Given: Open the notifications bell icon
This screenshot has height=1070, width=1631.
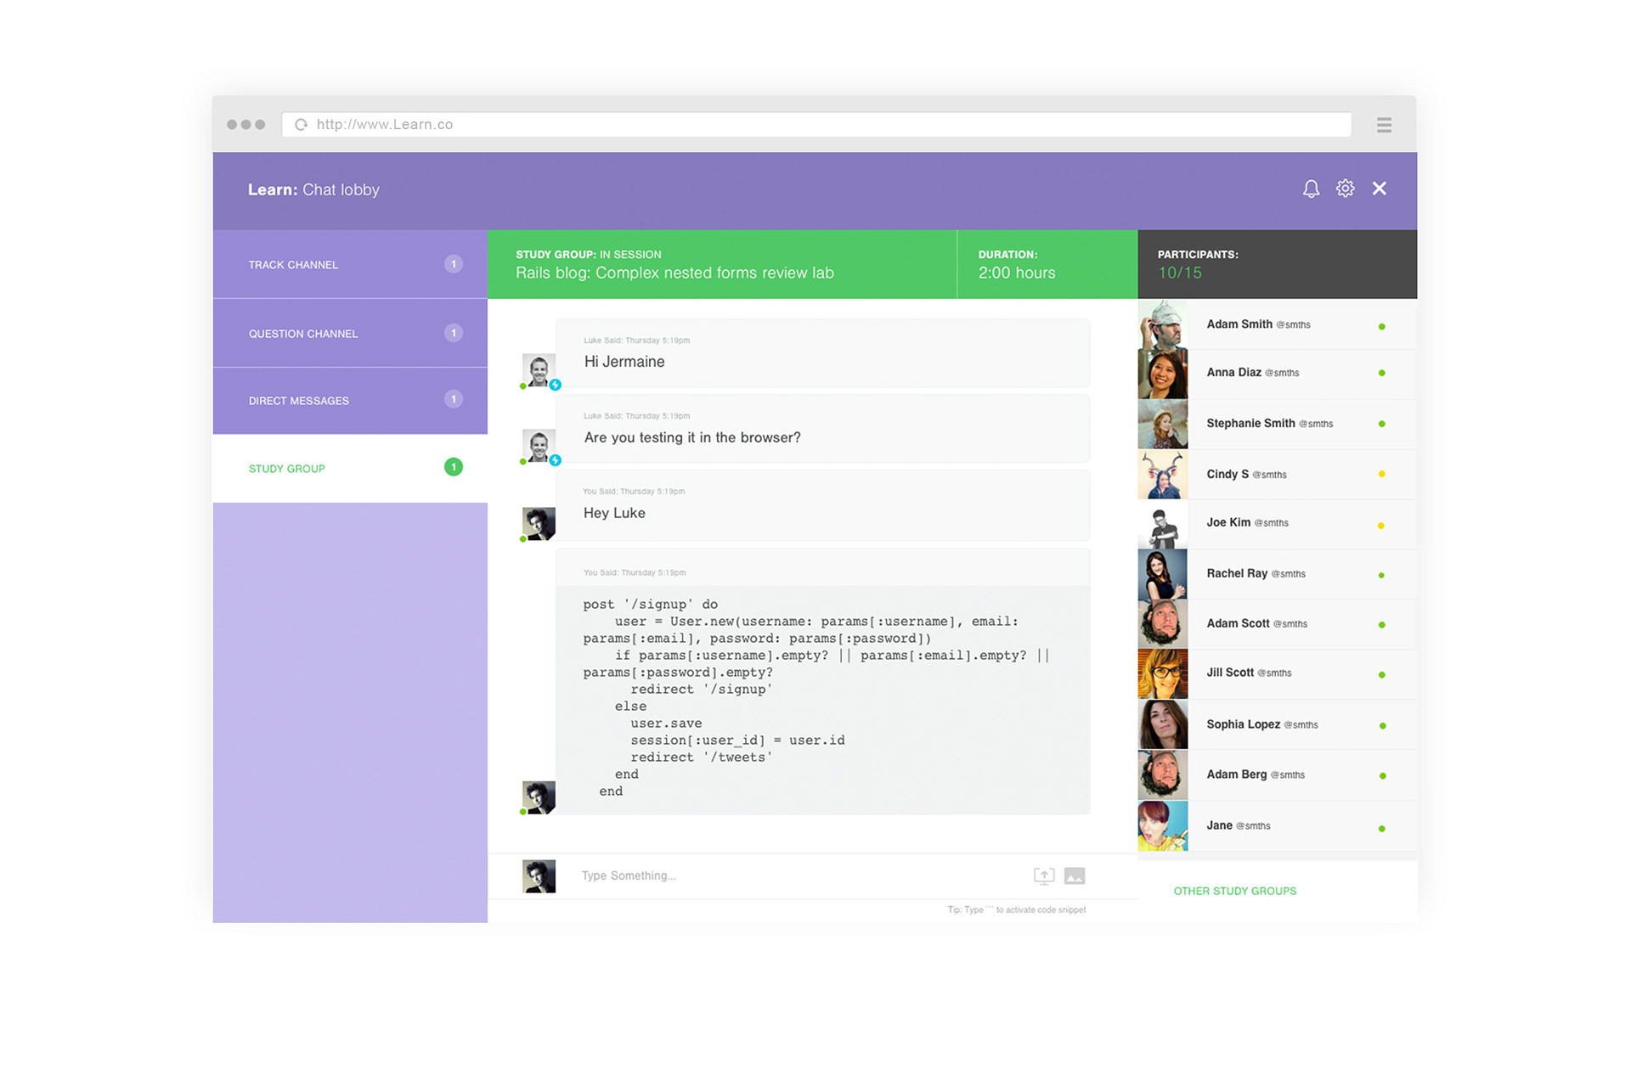Looking at the screenshot, I should (x=1311, y=189).
